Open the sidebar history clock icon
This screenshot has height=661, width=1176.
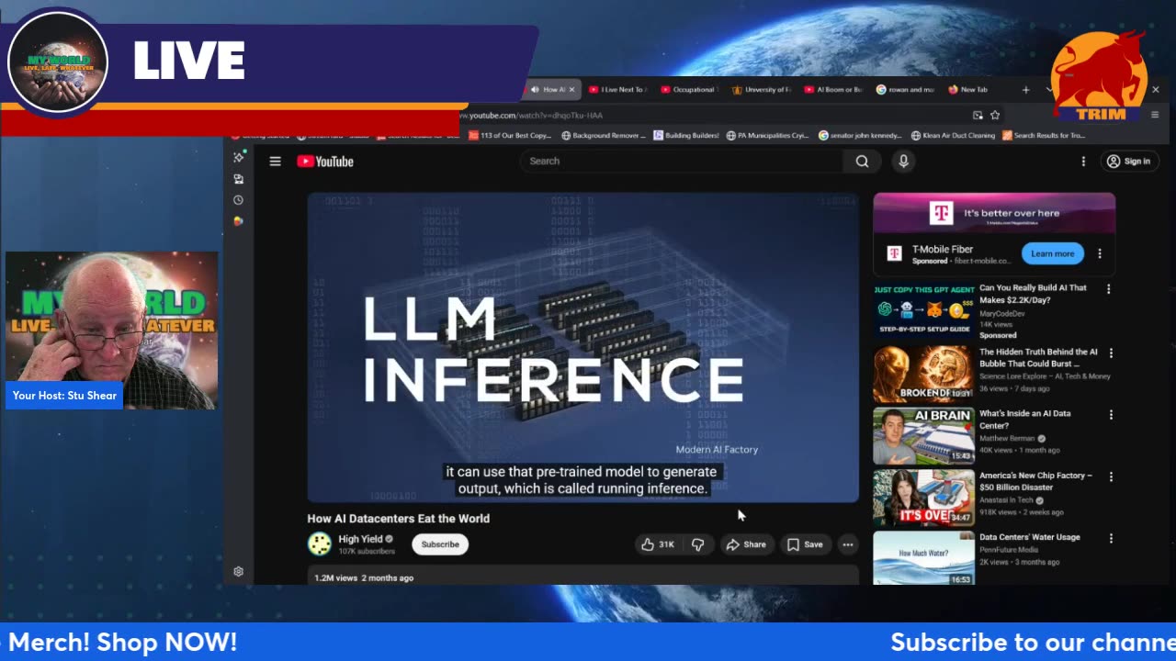238,200
